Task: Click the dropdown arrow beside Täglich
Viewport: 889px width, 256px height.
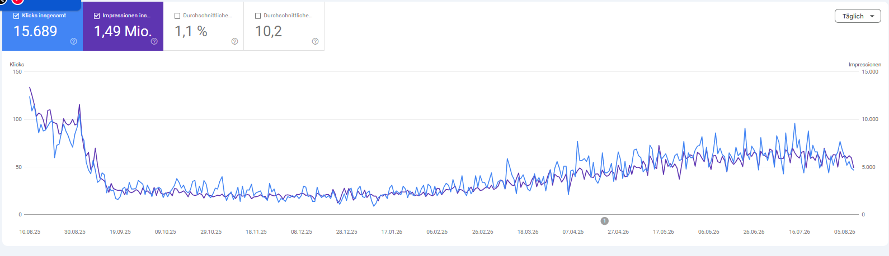Action: tap(872, 17)
